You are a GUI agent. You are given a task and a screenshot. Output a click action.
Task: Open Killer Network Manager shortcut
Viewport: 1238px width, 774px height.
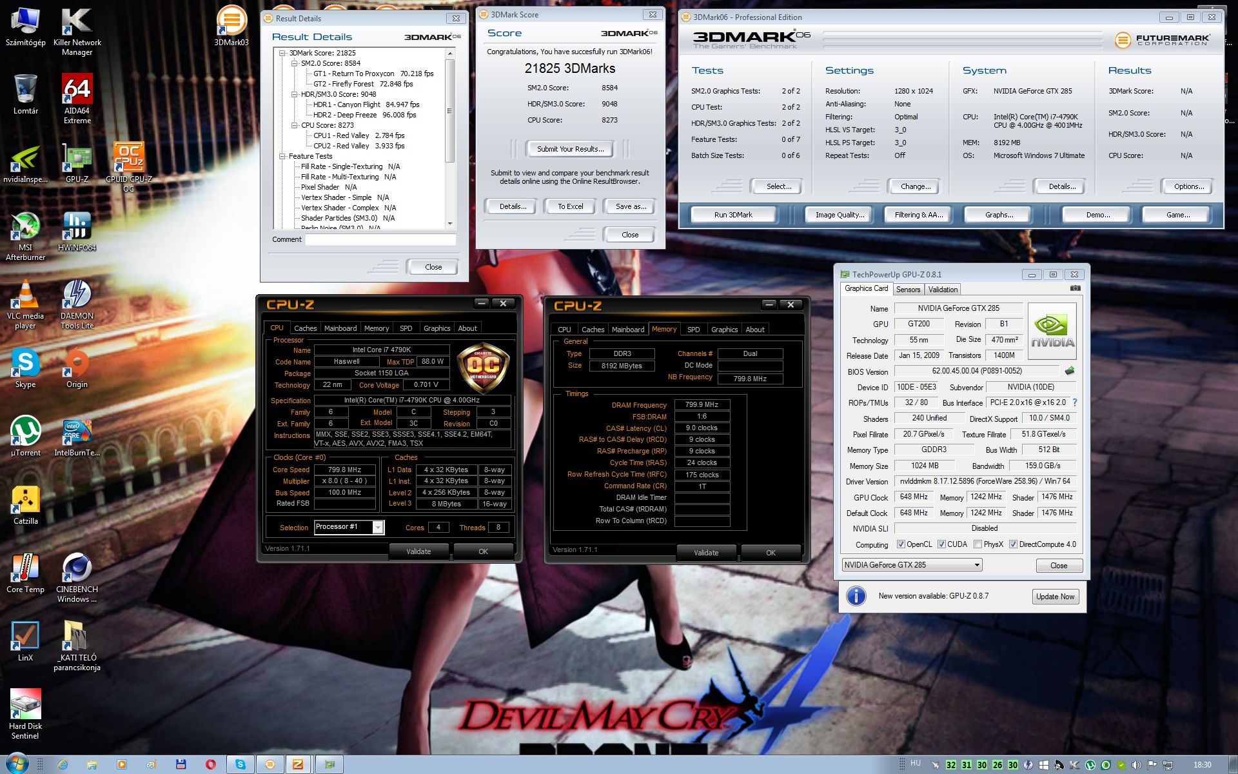pos(77,31)
